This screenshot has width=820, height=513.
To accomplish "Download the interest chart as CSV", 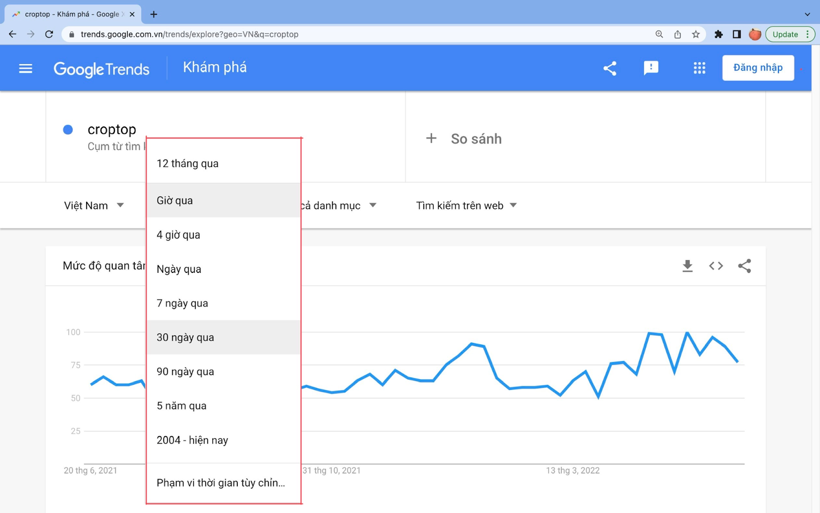I will click(x=687, y=266).
